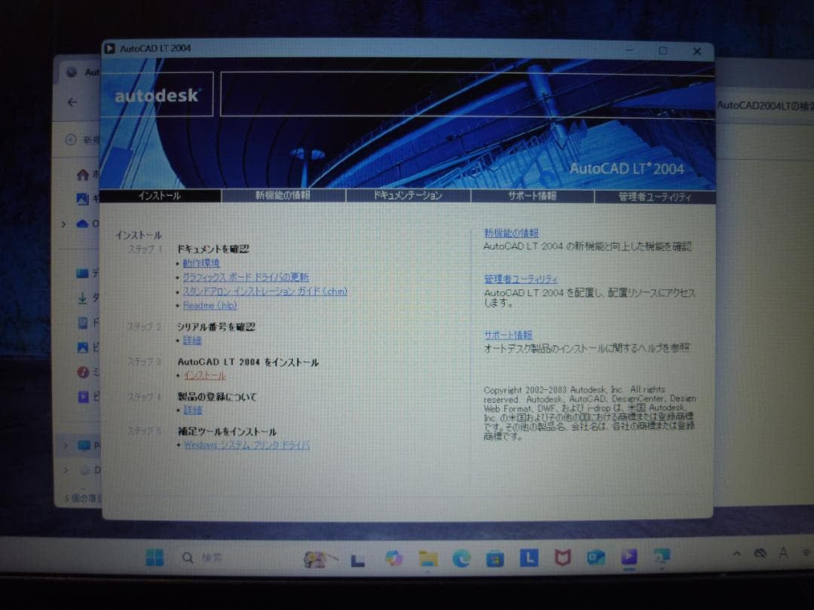This screenshot has width=814, height=610.
Task: Open Downloads arrow icon in Explorer sidebar
Action: pos(82,297)
